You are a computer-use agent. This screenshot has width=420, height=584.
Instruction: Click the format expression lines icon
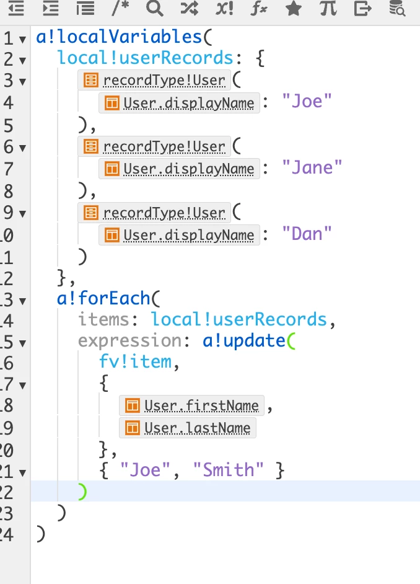(x=85, y=8)
